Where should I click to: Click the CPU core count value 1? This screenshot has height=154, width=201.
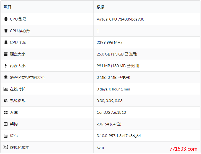pos(98,31)
